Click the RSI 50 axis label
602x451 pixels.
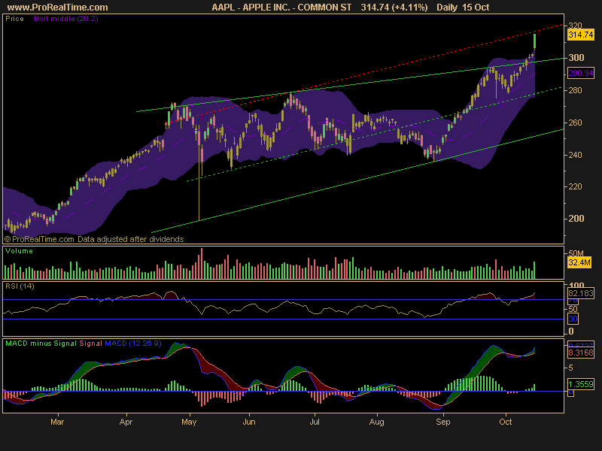[x=573, y=309]
